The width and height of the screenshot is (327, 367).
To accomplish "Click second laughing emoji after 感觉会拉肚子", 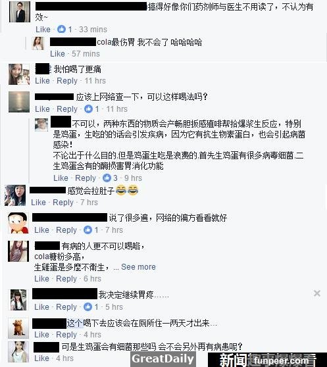I will (x=133, y=190).
